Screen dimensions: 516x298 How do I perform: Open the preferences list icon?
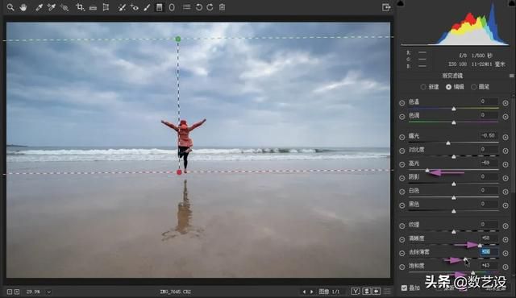point(186,7)
